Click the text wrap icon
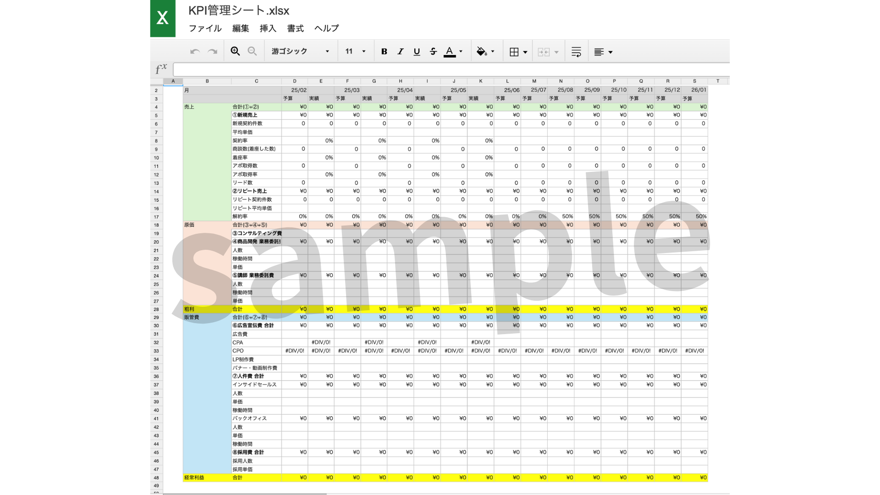The height and width of the screenshot is (495, 880). pyautogui.click(x=576, y=52)
